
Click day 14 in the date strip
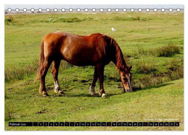[x=104, y=124]
